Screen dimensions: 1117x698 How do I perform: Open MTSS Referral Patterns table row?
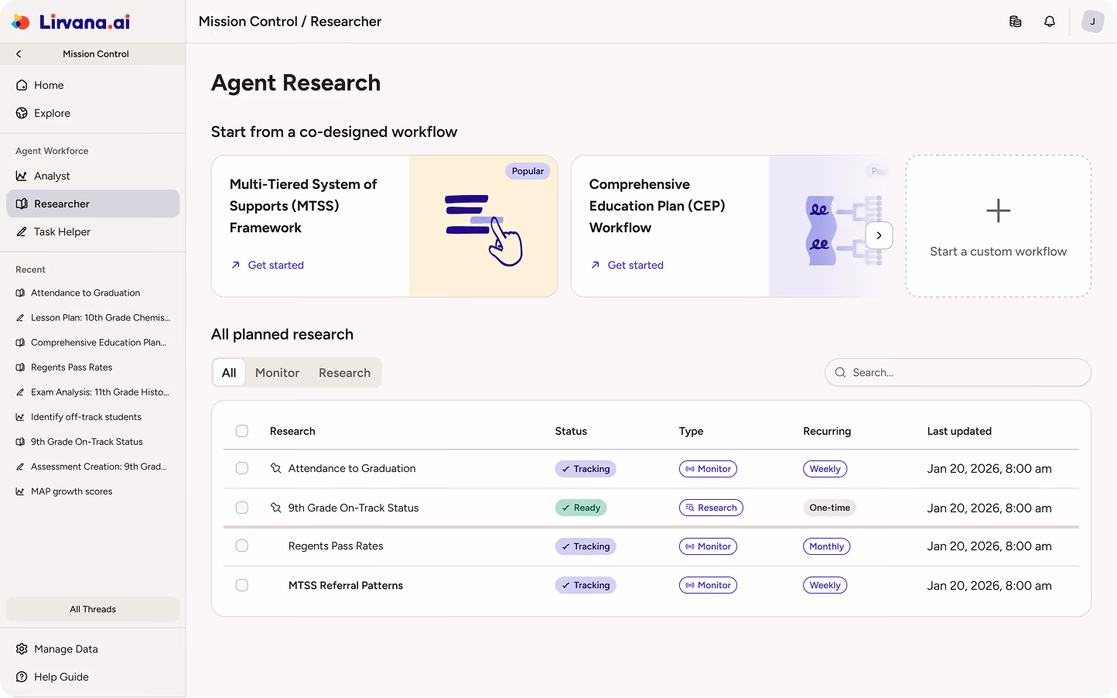(651, 585)
